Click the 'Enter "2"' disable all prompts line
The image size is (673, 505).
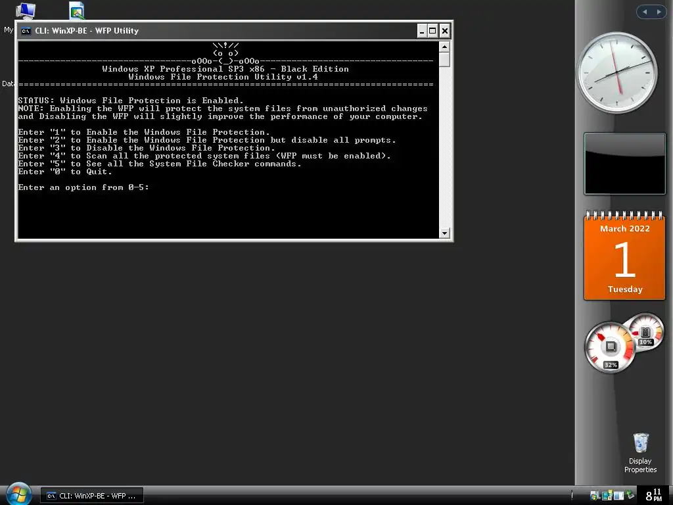click(x=207, y=140)
